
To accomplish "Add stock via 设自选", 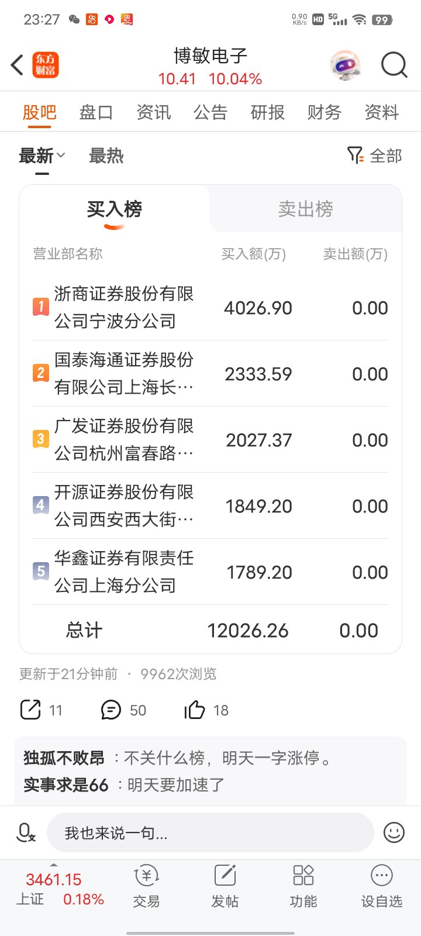I will click(382, 887).
